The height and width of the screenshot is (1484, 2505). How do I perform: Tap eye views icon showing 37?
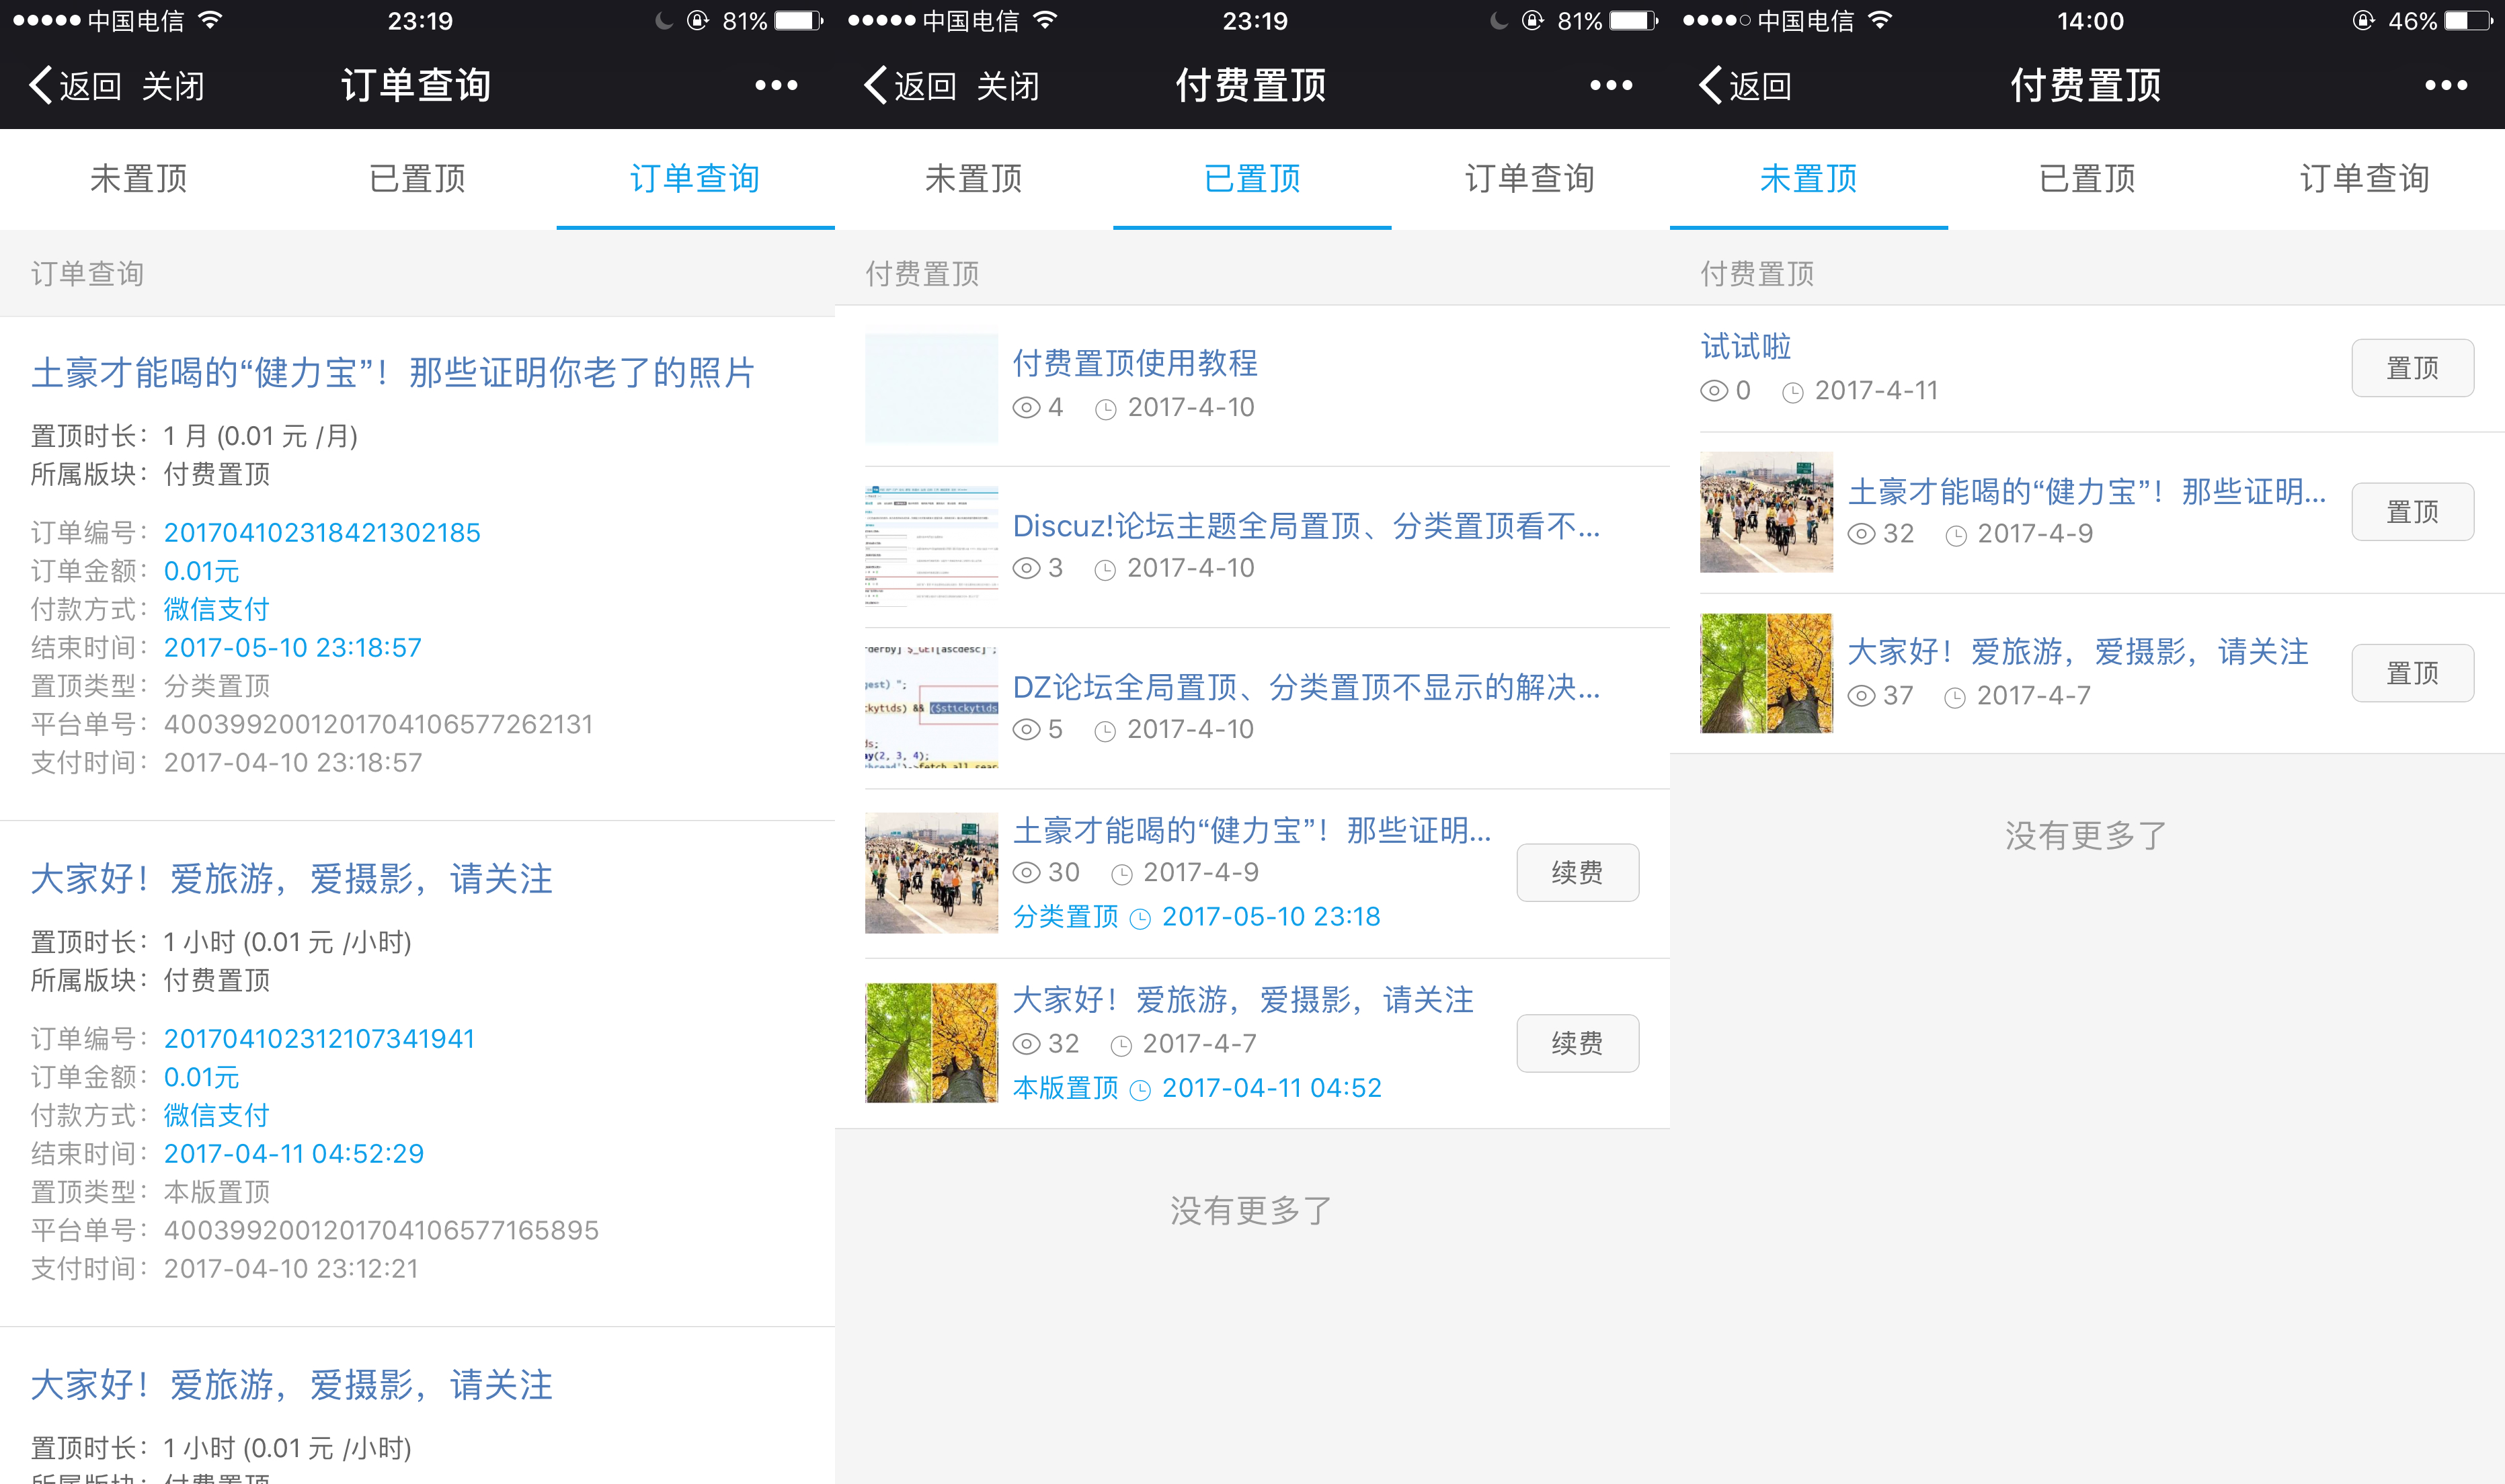pos(1861,696)
